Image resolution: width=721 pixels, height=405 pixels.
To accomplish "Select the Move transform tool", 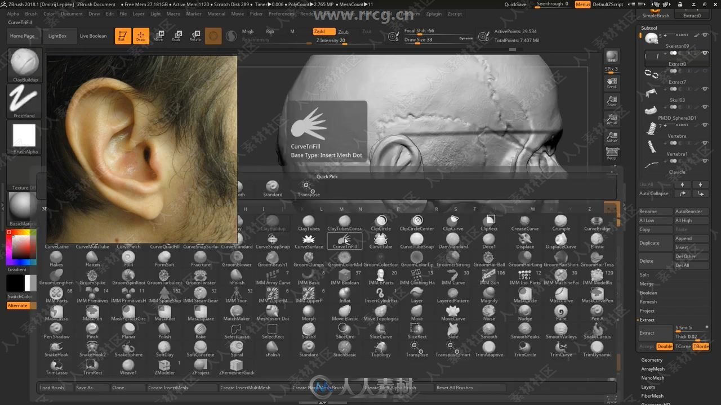I will point(159,36).
